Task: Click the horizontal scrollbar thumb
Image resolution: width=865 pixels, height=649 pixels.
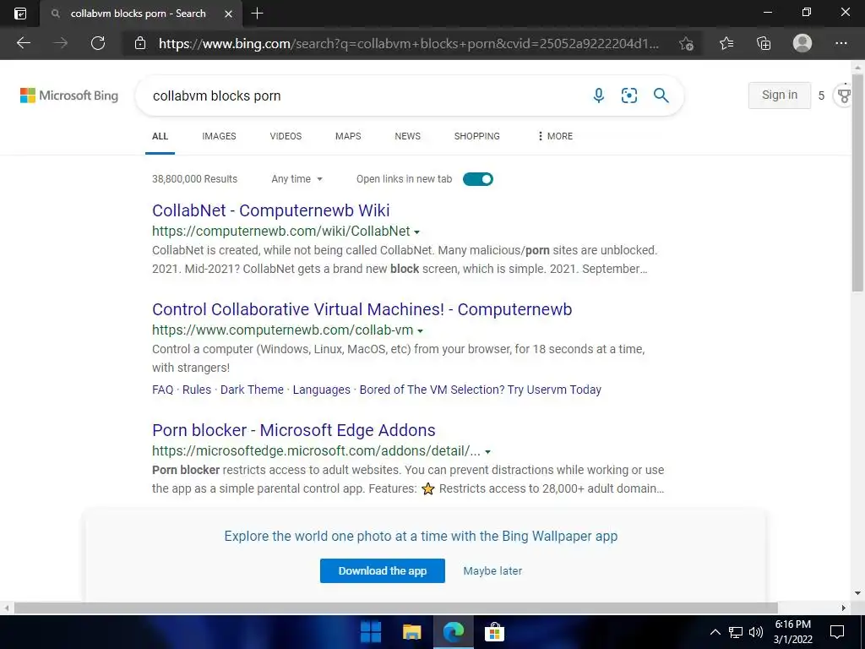Action: click(x=396, y=608)
